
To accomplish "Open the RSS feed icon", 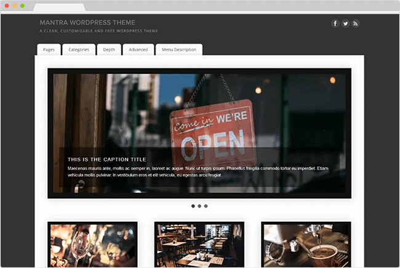I will [356, 23].
